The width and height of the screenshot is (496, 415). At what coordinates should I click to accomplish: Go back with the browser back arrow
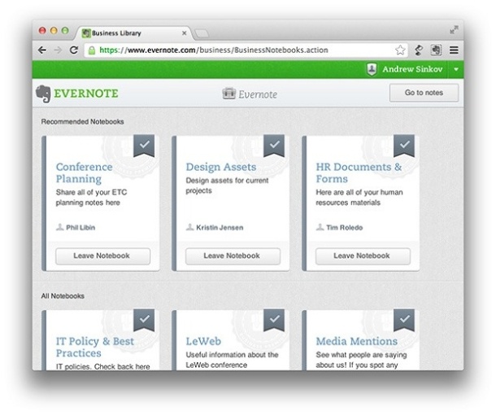42,50
